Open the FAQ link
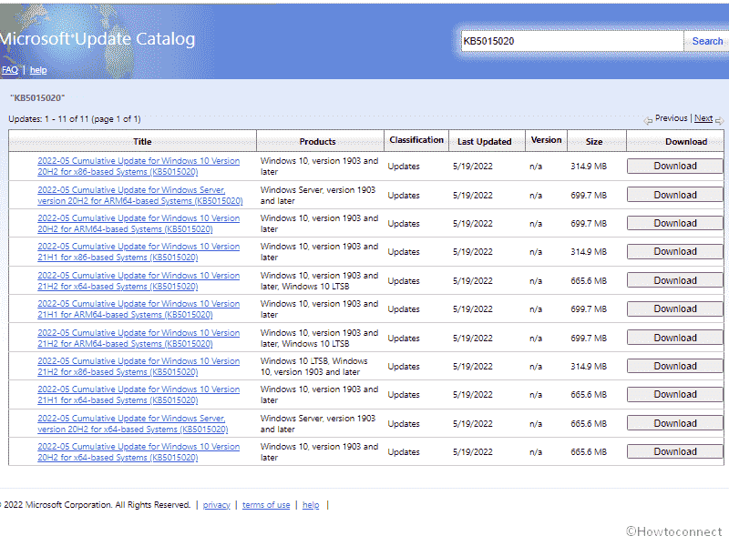Viewport: 729px width, 546px height. (x=9, y=70)
